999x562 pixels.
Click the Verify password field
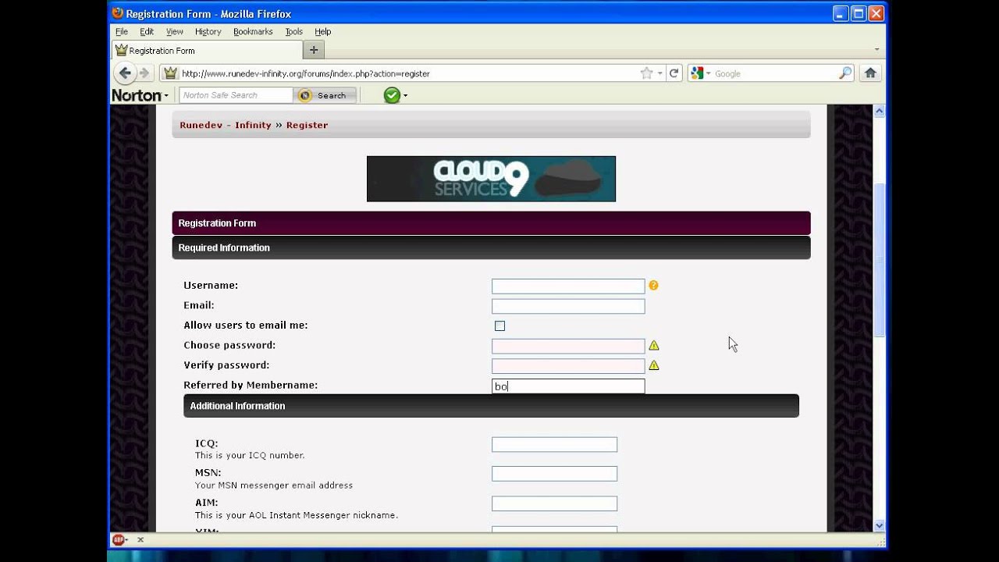[568, 366]
